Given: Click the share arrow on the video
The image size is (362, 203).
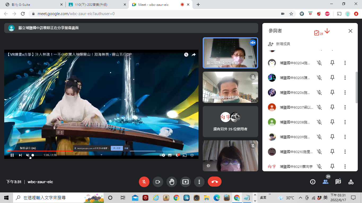Looking at the screenshot, I should click(194, 54).
